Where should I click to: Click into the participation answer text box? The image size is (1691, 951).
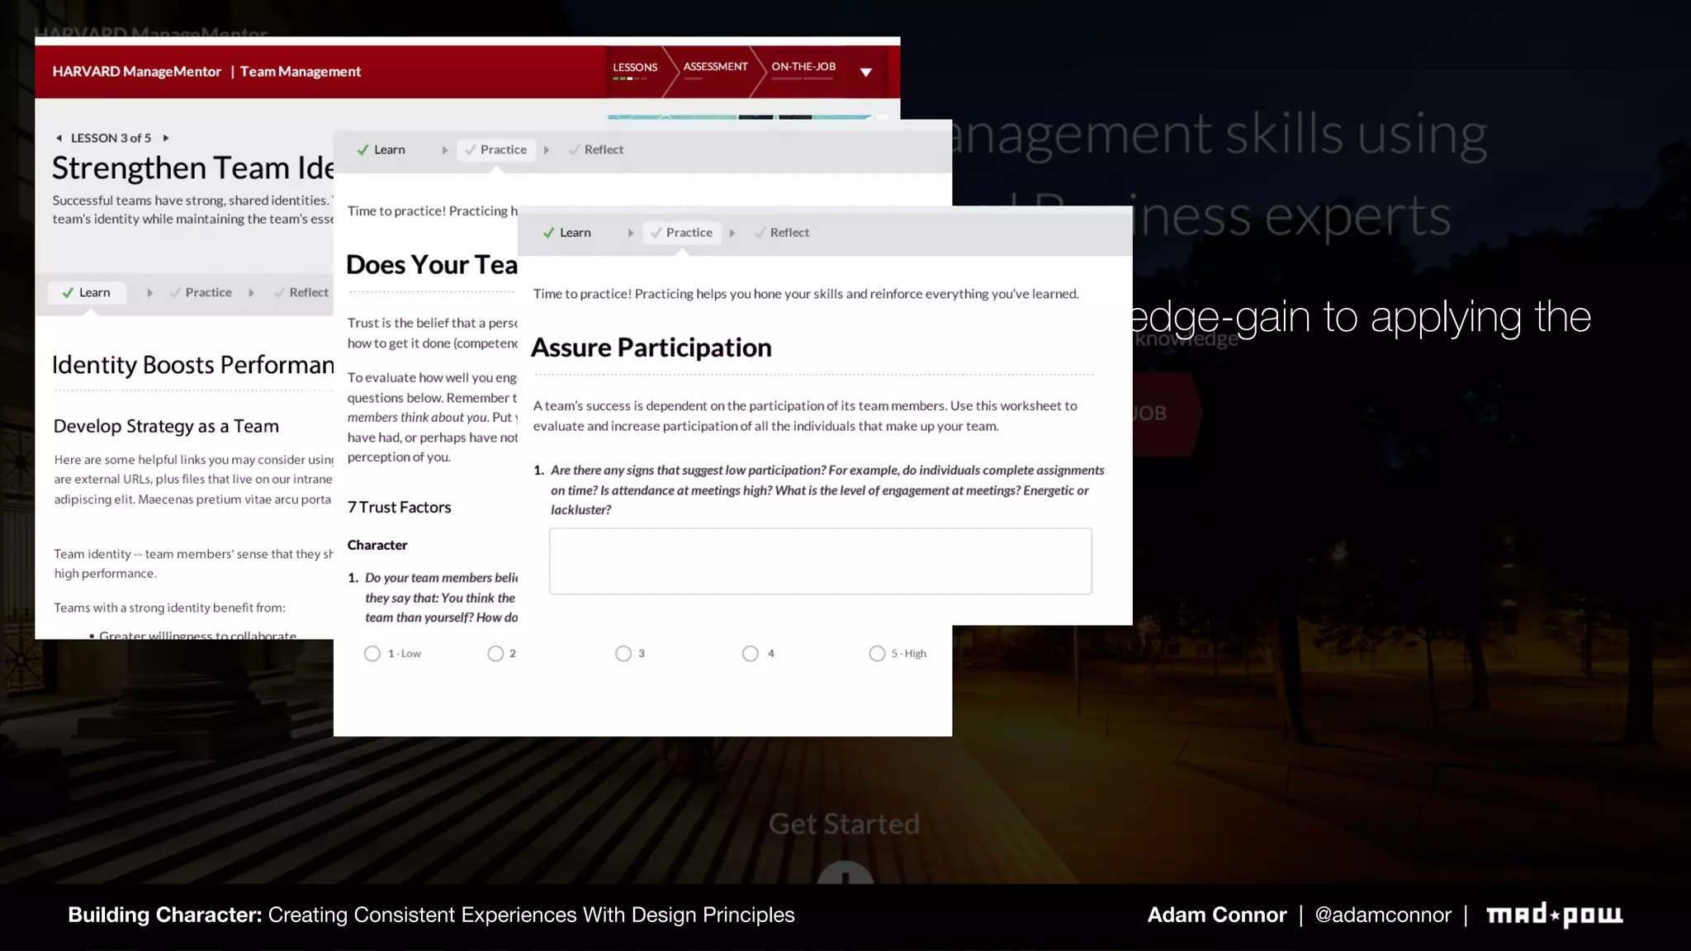click(x=820, y=561)
